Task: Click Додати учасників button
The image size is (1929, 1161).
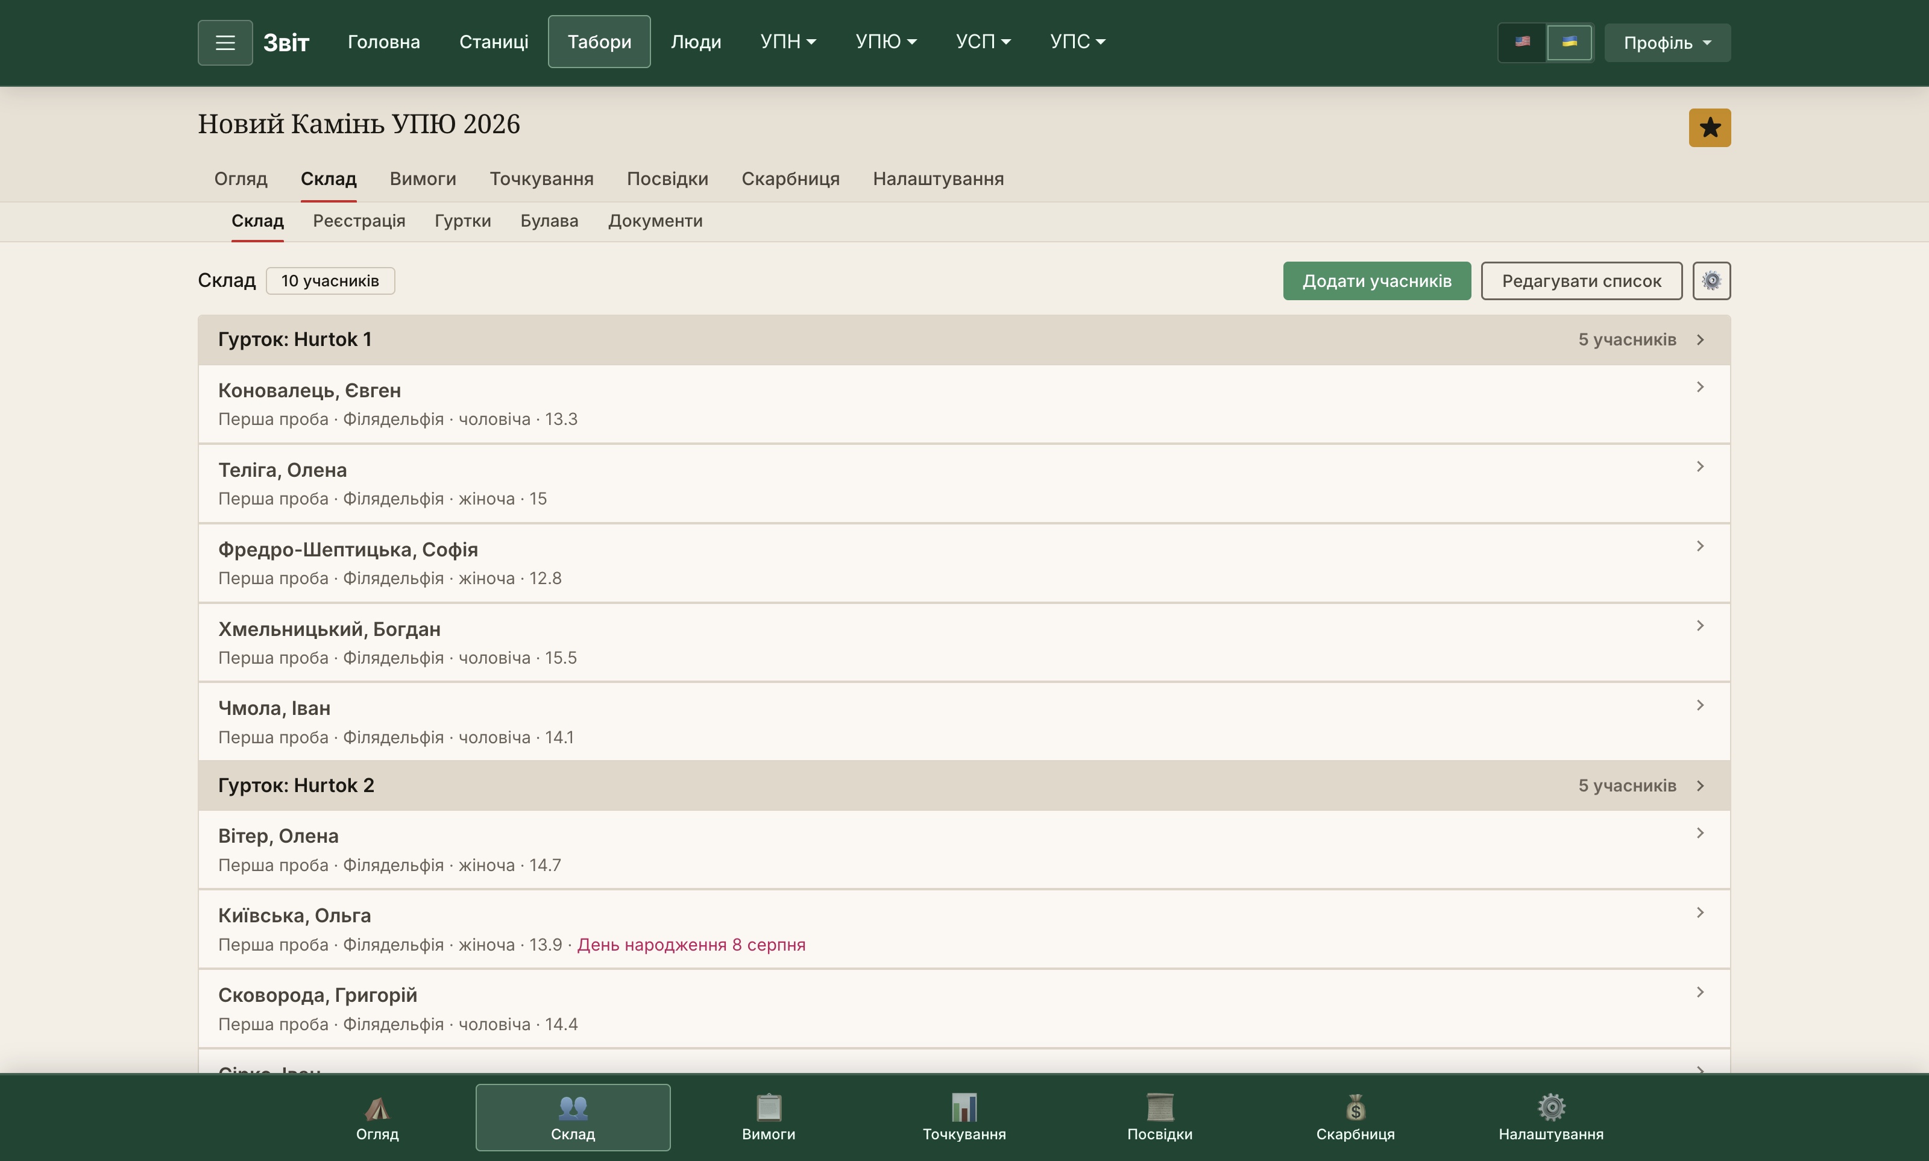Action: coord(1376,281)
